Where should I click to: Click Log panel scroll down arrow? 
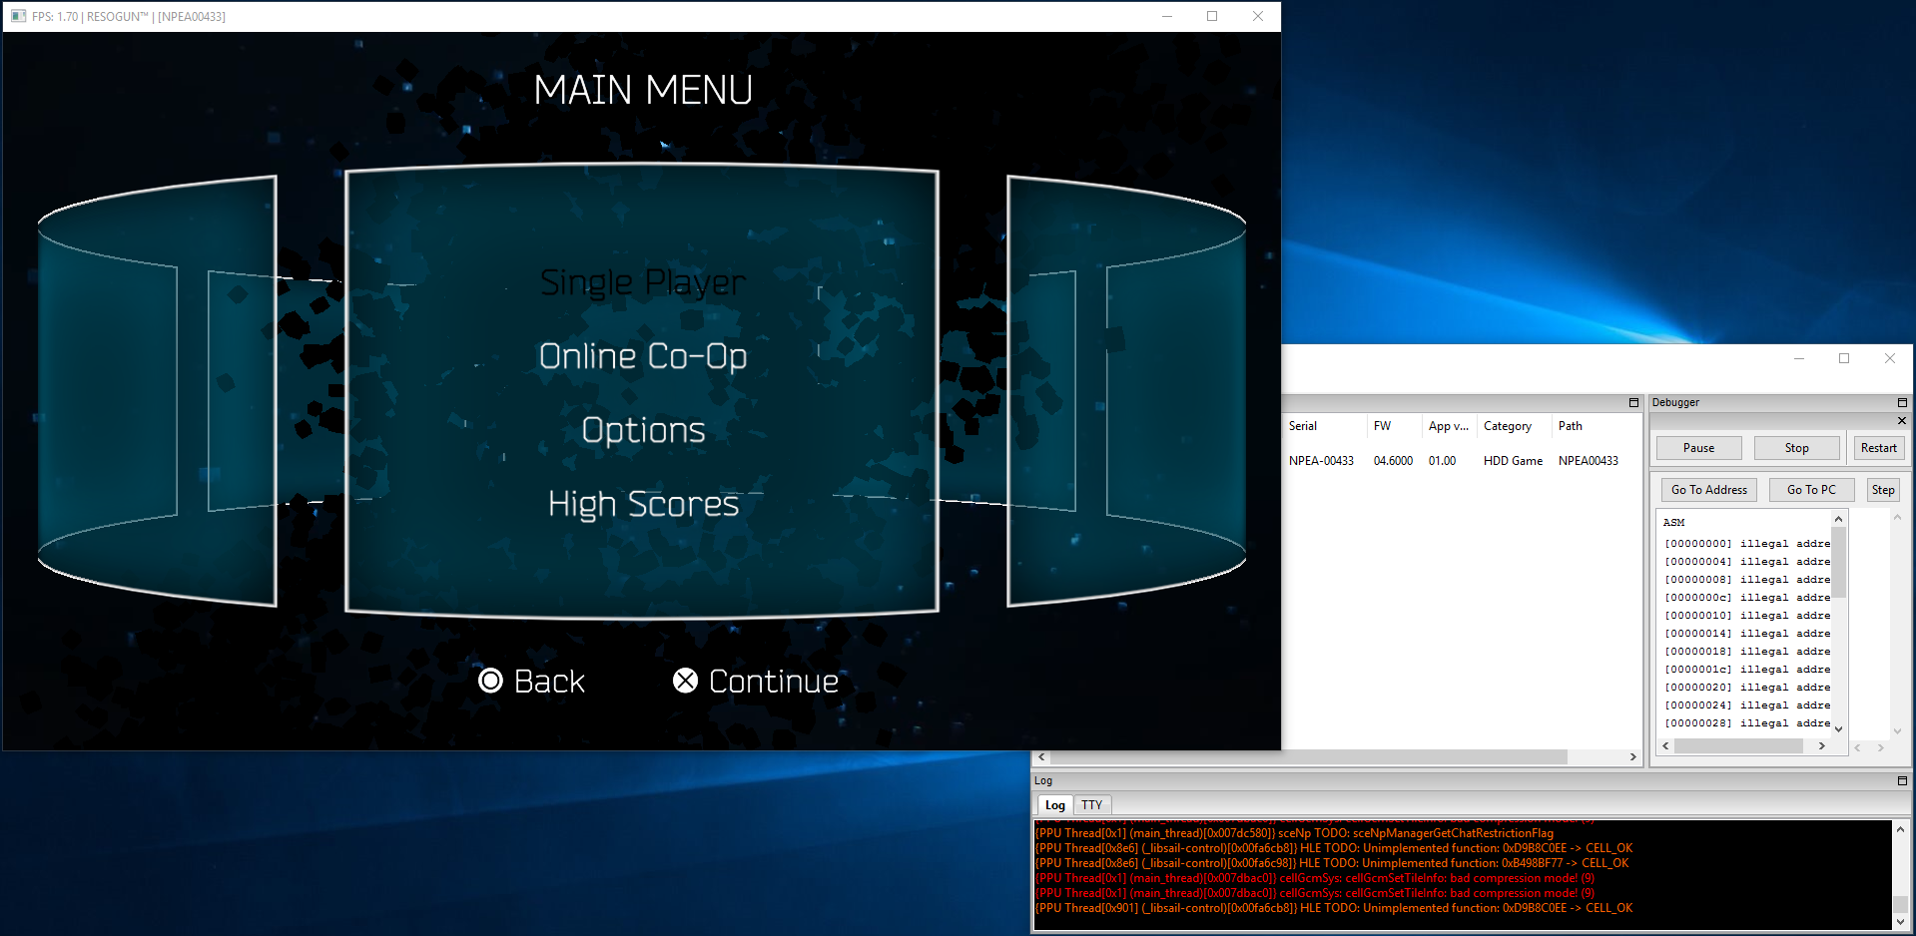coord(1900,922)
